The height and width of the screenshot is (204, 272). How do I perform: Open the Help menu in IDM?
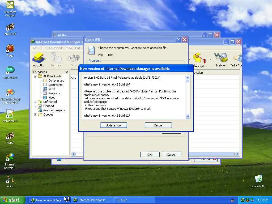click(78, 48)
